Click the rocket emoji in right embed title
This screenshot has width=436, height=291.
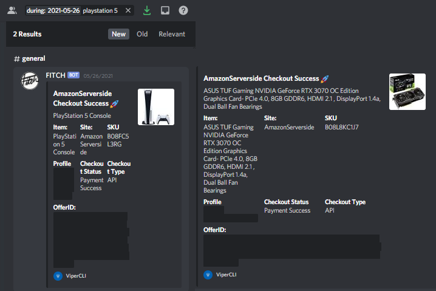pos(324,79)
